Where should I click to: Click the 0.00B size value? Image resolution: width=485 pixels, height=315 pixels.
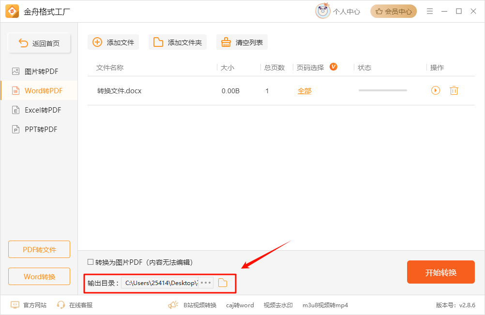point(230,91)
